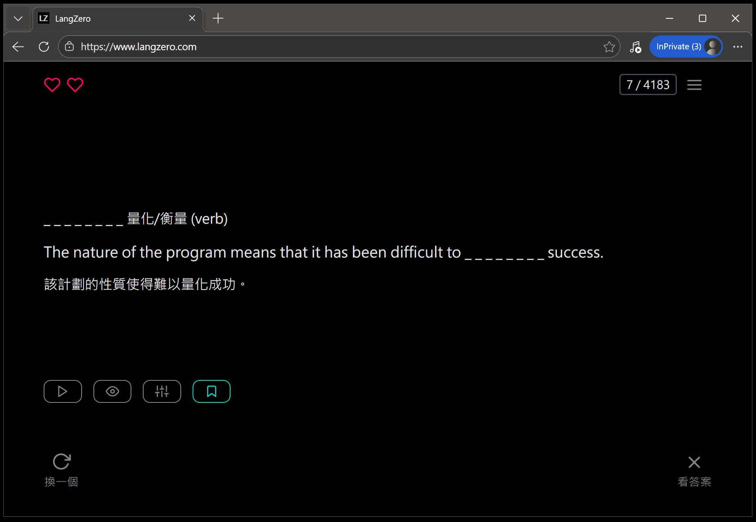Viewport: 756px width, 522px height.
Task: Click the second pink heart icon
Action: tap(75, 85)
